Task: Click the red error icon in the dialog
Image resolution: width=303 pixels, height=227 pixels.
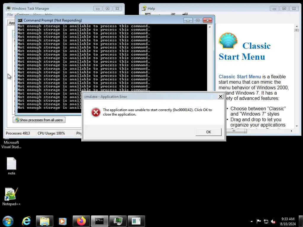Action: pyautogui.click(x=96, y=112)
